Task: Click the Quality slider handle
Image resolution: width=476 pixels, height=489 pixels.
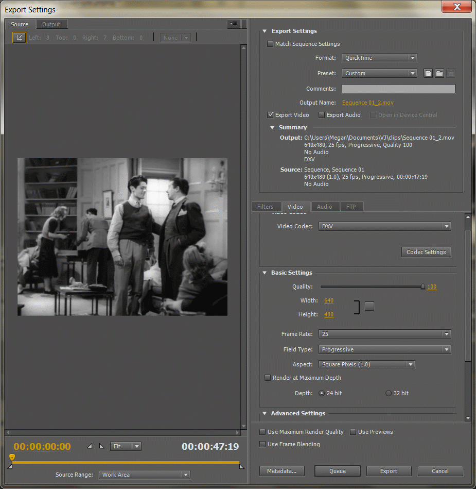Action: 422,286
